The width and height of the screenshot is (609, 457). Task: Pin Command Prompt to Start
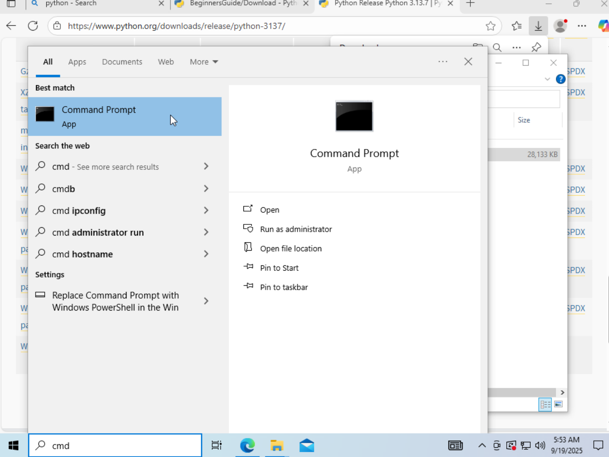[x=279, y=268]
